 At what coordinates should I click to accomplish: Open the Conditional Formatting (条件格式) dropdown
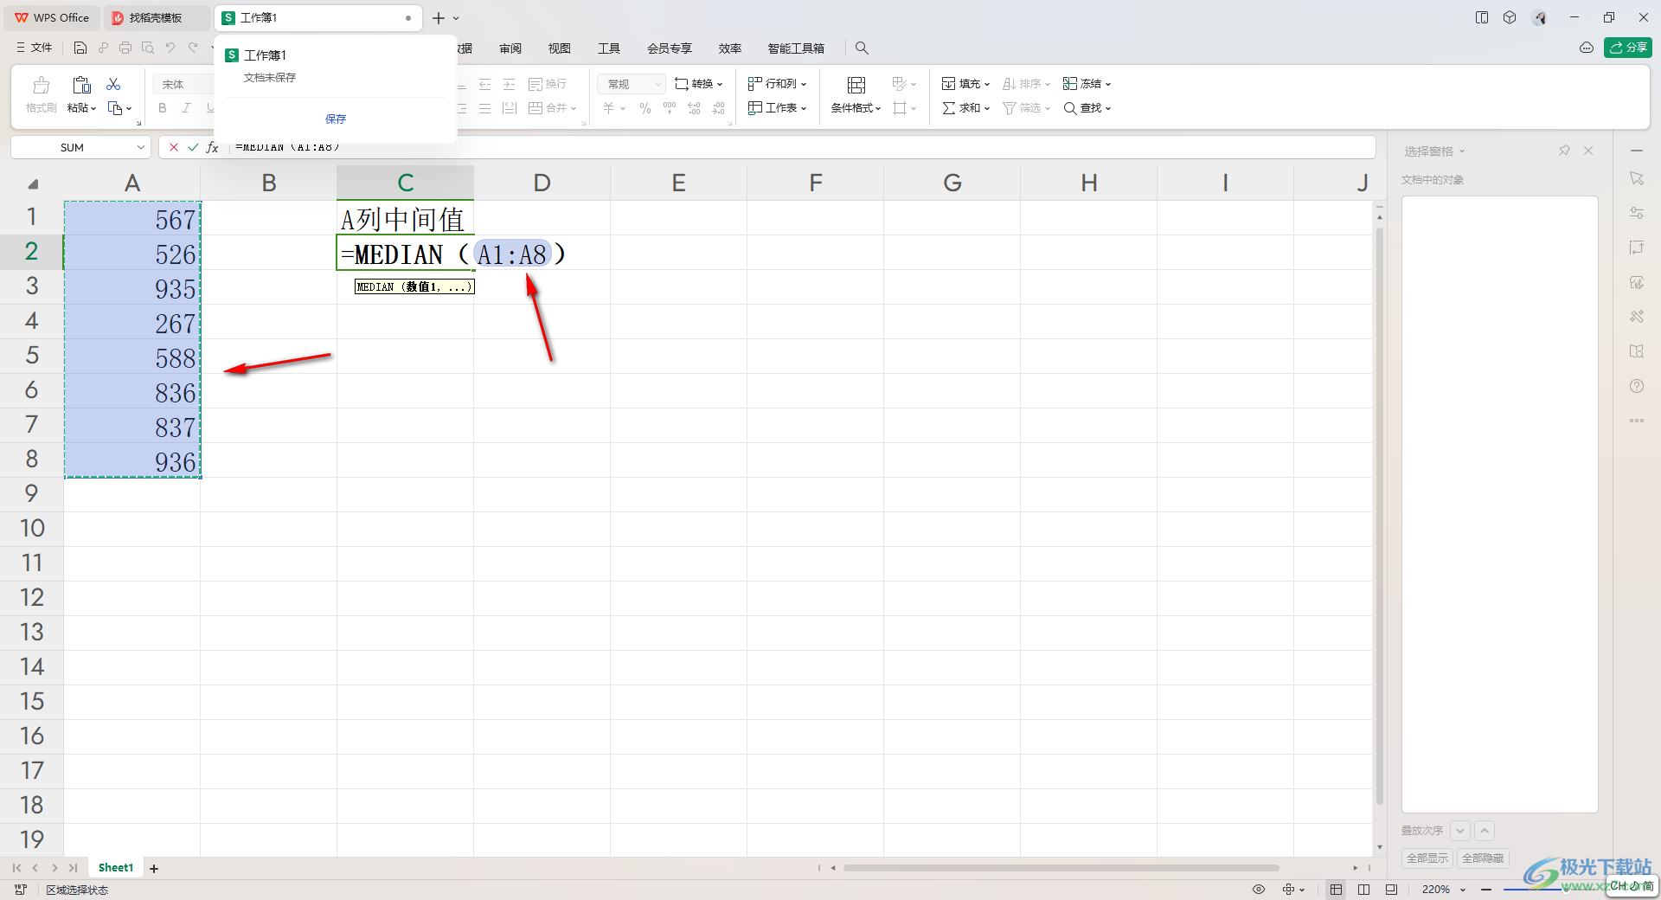856,108
